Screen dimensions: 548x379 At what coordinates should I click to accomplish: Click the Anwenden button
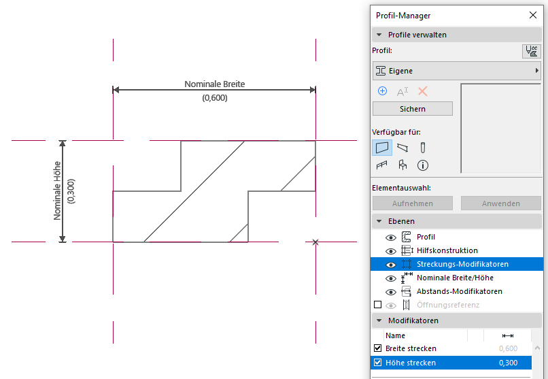coord(501,203)
